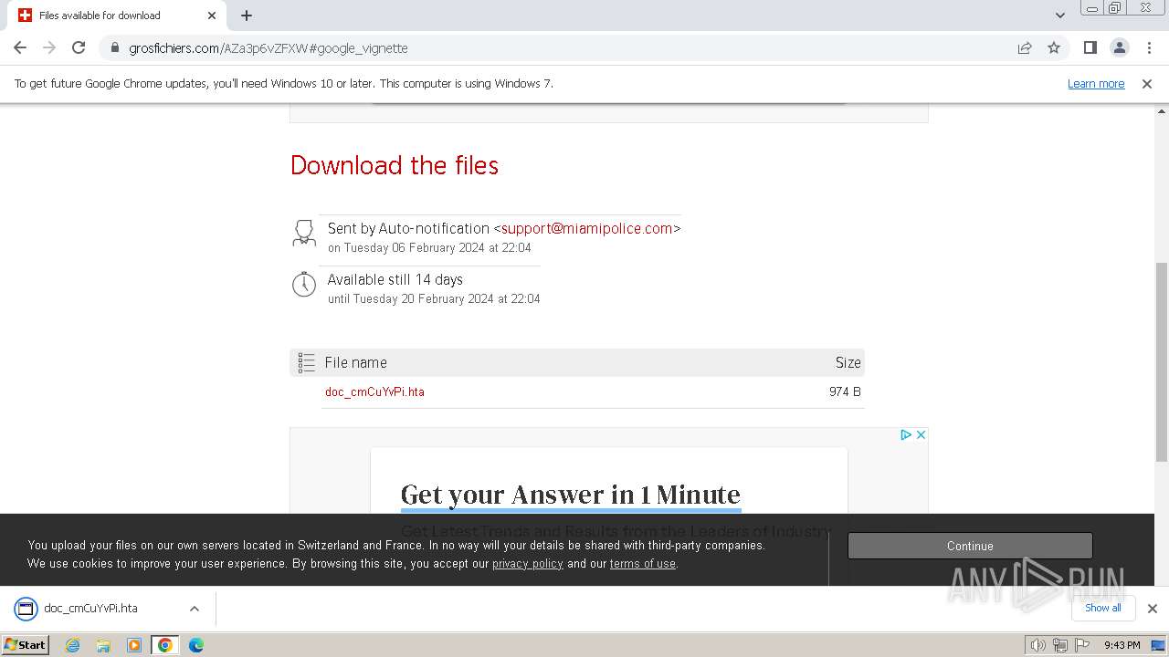Open Windows Media Player from taskbar
Image resolution: width=1169 pixels, height=657 pixels.
[134, 644]
